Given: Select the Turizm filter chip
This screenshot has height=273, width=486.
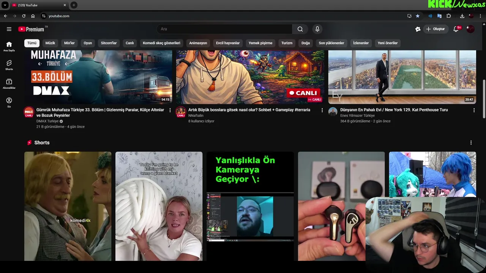Looking at the screenshot, I should (x=287, y=43).
